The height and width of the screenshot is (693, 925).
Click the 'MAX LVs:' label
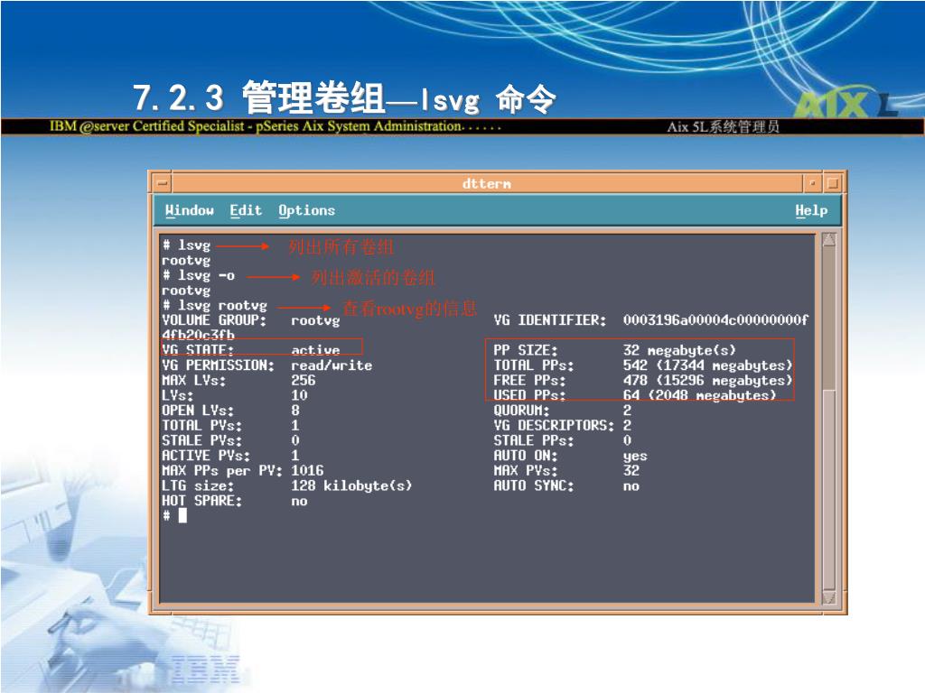pos(194,380)
